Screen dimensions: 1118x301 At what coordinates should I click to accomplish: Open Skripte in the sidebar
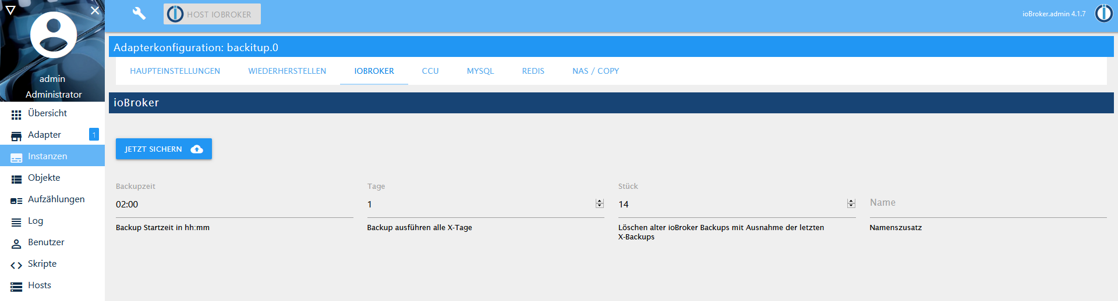click(x=52, y=264)
